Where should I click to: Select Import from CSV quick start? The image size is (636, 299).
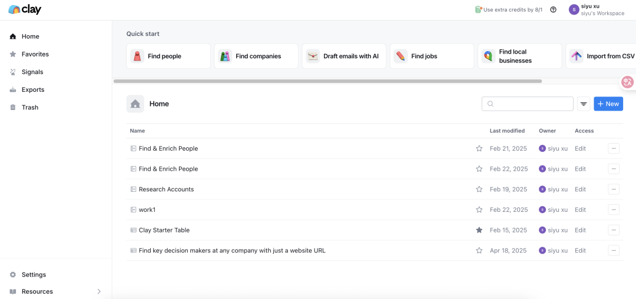click(602, 57)
